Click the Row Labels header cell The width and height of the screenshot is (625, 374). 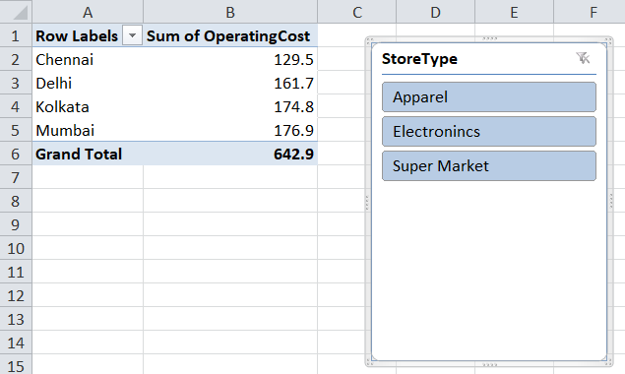(x=88, y=35)
